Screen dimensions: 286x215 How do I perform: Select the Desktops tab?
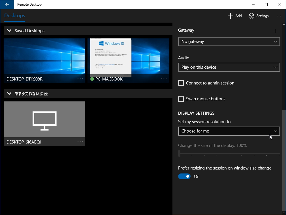(x=15, y=16)
